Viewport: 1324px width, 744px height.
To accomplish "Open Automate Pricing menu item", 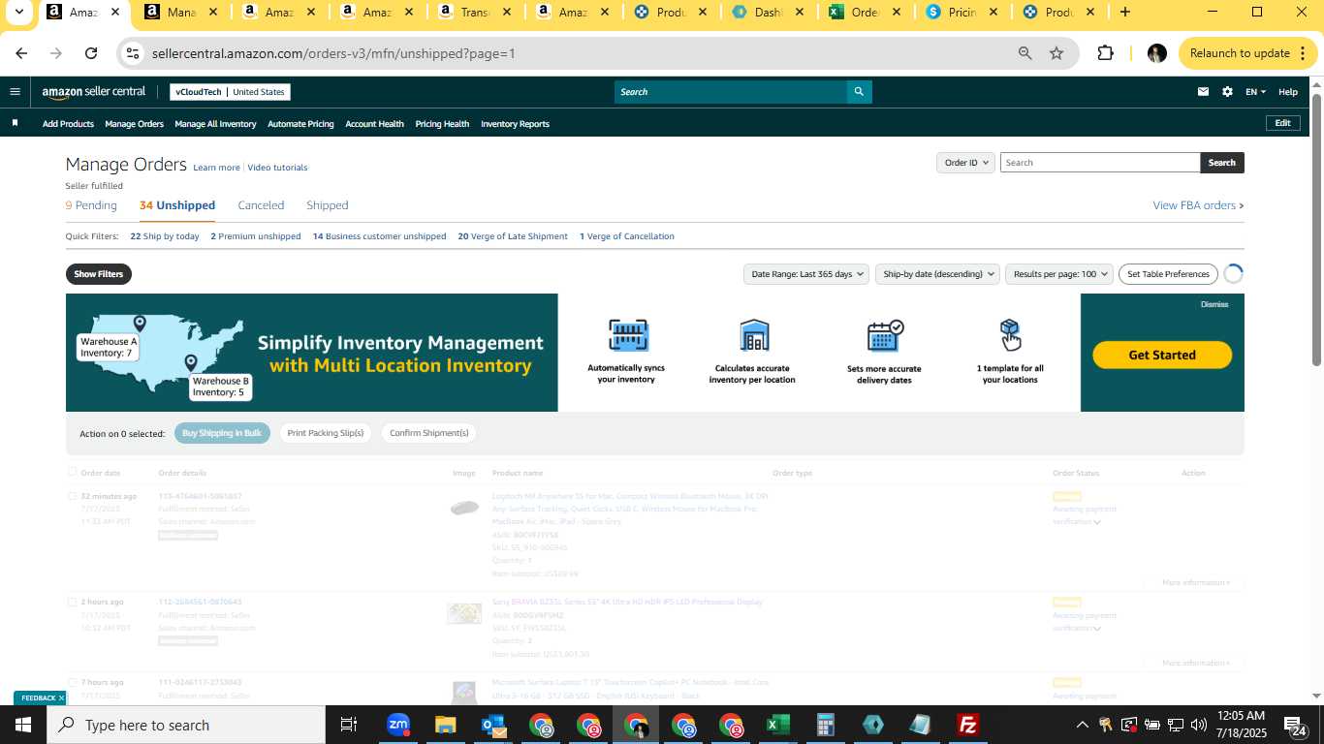I will pyautogui.click(x=300, y=124).
